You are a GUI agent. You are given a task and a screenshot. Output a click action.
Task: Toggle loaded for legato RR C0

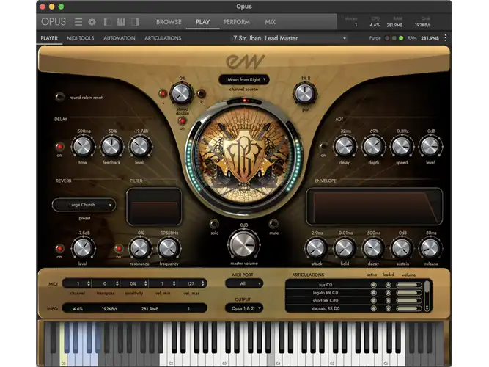[x=388, y=293]
